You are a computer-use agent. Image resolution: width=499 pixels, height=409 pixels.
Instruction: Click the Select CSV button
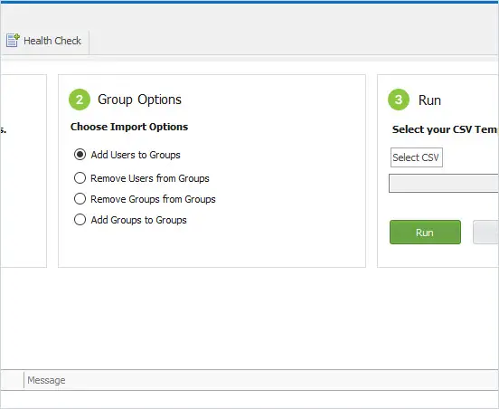tap(416, 157)
